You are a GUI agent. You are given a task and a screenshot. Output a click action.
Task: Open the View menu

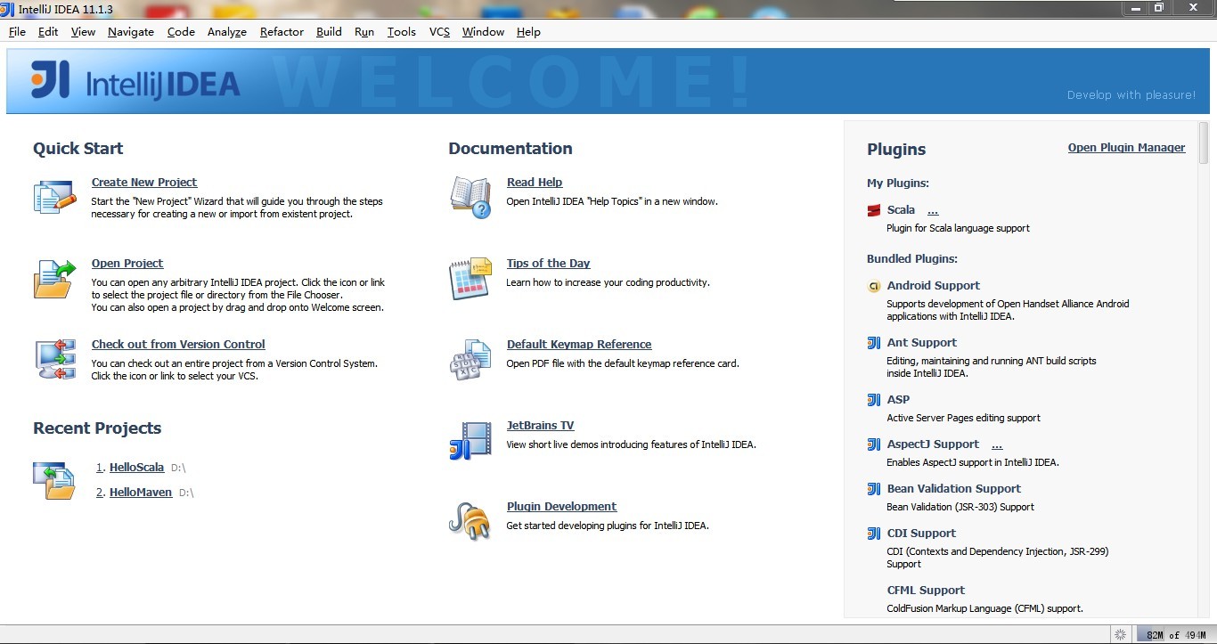pos(83,32)
